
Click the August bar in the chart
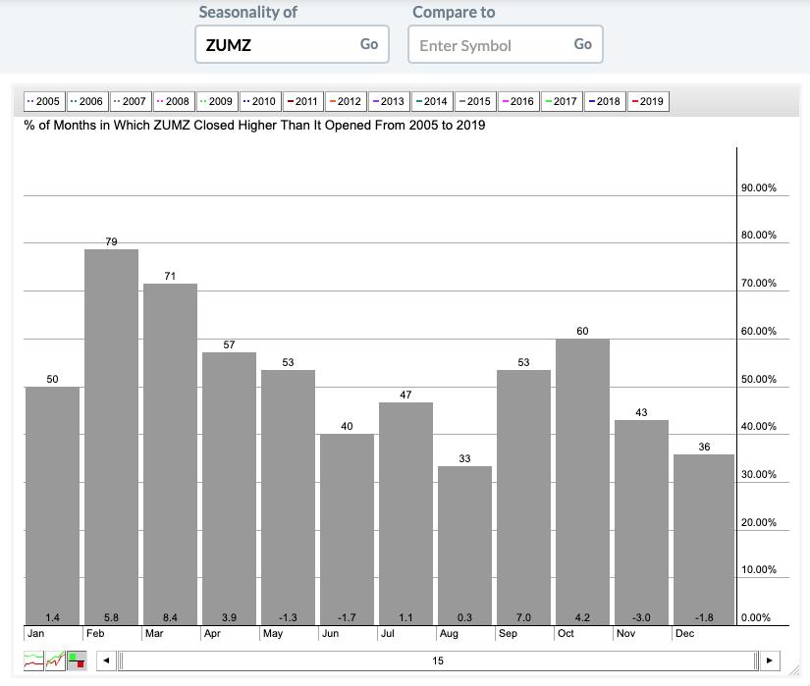click(x=464, y=546)
